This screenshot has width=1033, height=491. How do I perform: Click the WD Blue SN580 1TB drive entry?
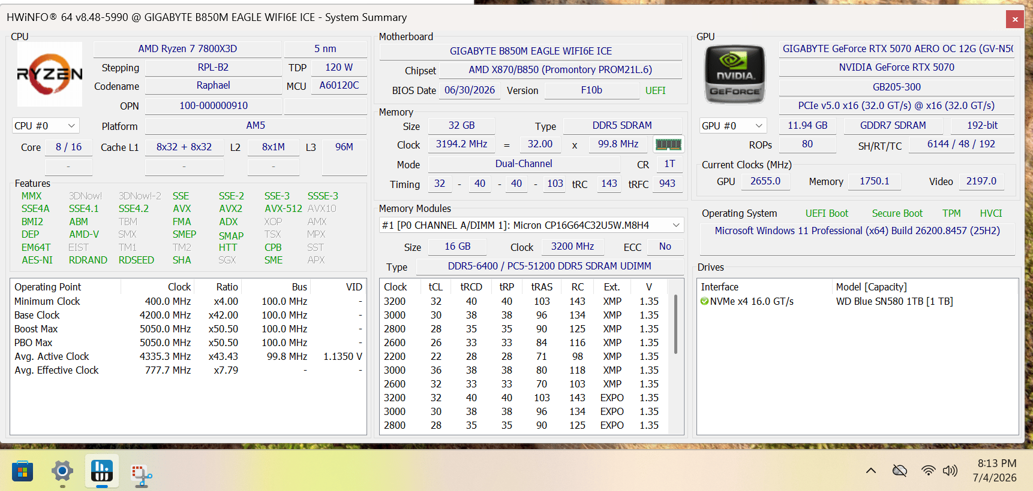coord(894,301)
